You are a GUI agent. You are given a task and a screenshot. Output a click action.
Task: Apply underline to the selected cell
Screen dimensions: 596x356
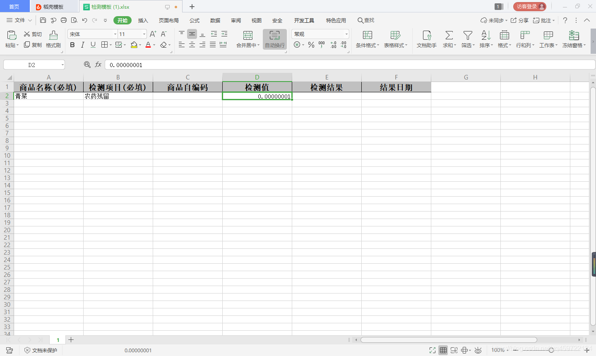click(92, 45)
